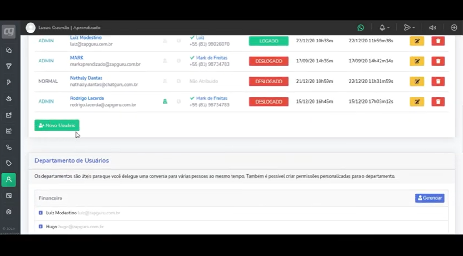Click the user avatar beside Lucas Gusmão
The height and width of the screenshot is (256, 463).
pos(30,28)
